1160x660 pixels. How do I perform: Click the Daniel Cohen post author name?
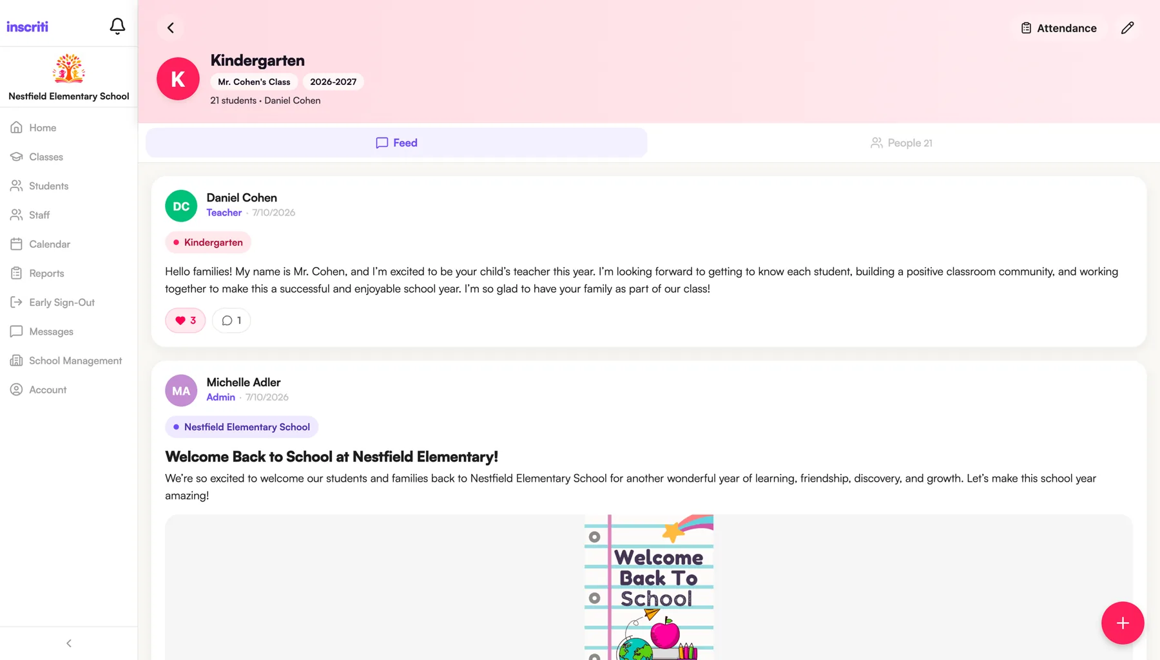pyautogui.click(x=242, y=198)
